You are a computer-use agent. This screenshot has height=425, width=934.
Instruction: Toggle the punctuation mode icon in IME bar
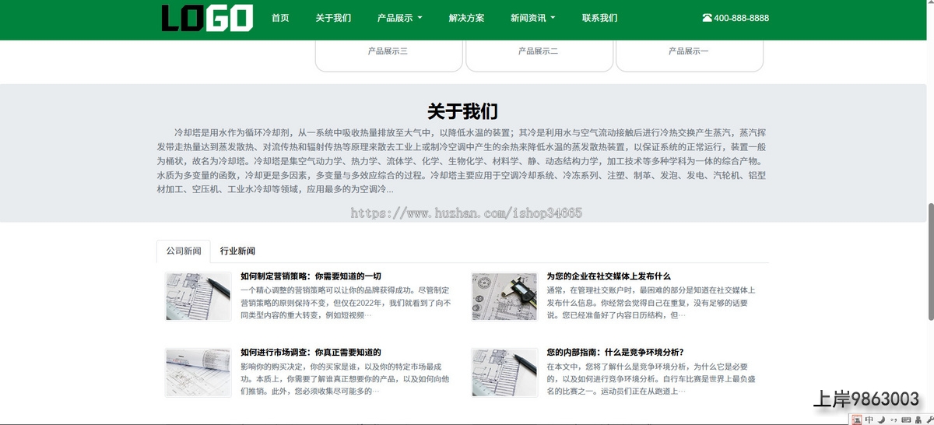coord(892,420)
